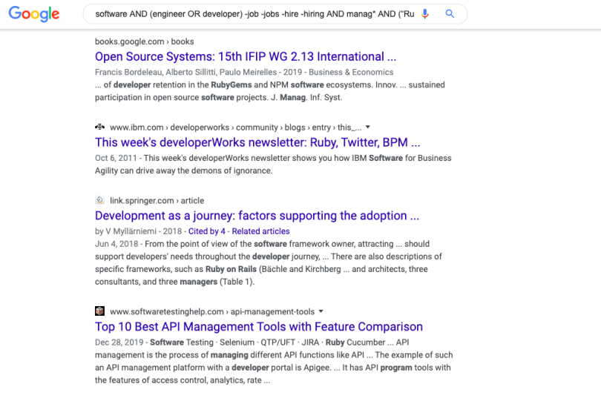Viewport: 601px width, 401px height.
Task: Click the 'Cited by 4' link
Action: (x=206, y=231)
